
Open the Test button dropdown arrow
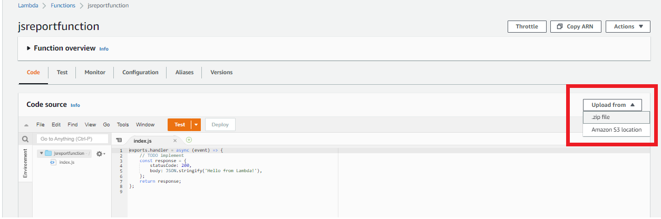pyautogui.click(x=196, y=124)
